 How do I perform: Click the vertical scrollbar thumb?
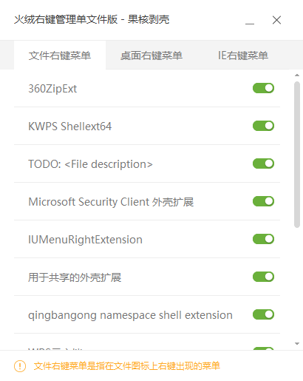[297, 155]
